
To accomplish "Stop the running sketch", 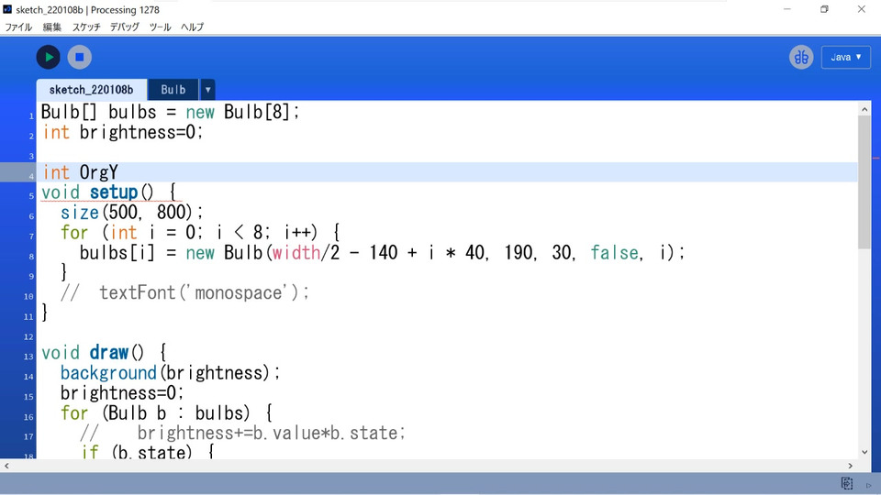I will click(80, 57).
